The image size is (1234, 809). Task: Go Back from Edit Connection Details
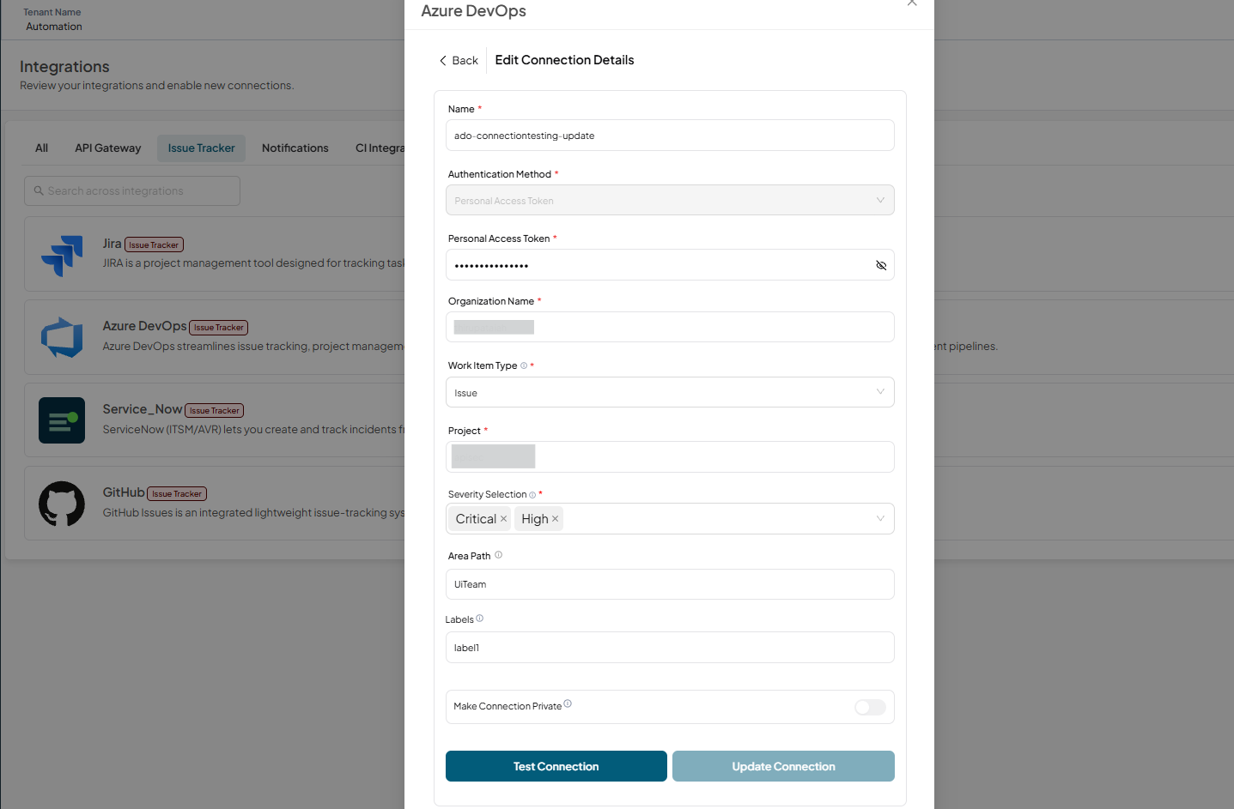(459, 60)
